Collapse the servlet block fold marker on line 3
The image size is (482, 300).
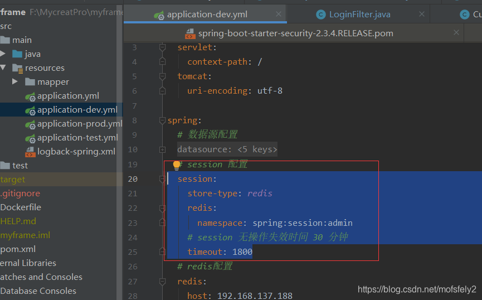pos(162,47)
